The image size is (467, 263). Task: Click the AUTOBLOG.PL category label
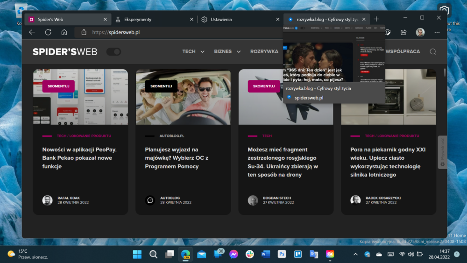[x=172, y=136]
